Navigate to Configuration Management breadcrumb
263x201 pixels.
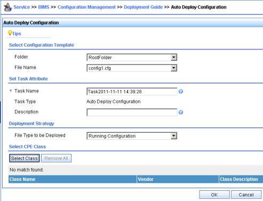pos(86,7)
